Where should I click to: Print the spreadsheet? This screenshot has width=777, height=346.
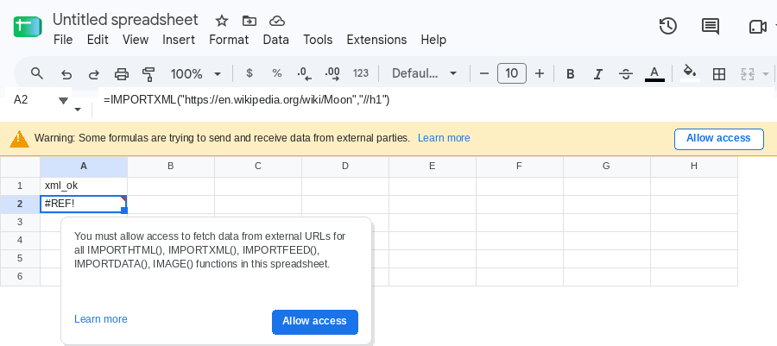click(122, 74)
